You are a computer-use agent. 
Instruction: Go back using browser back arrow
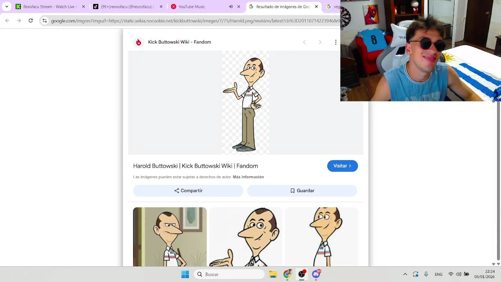7,20
